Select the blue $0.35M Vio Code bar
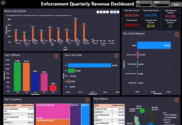 tap(89, 66)
